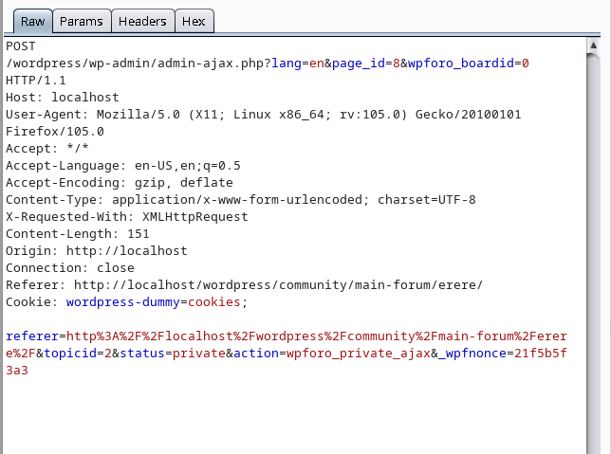Click the Content-Type header line
611x454 pixels.
pos(241,200)
